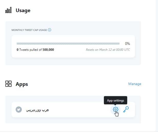Click the 0% usage percentage label
The height and width of the screenshot is (133, 158).
tap(127, 44)
